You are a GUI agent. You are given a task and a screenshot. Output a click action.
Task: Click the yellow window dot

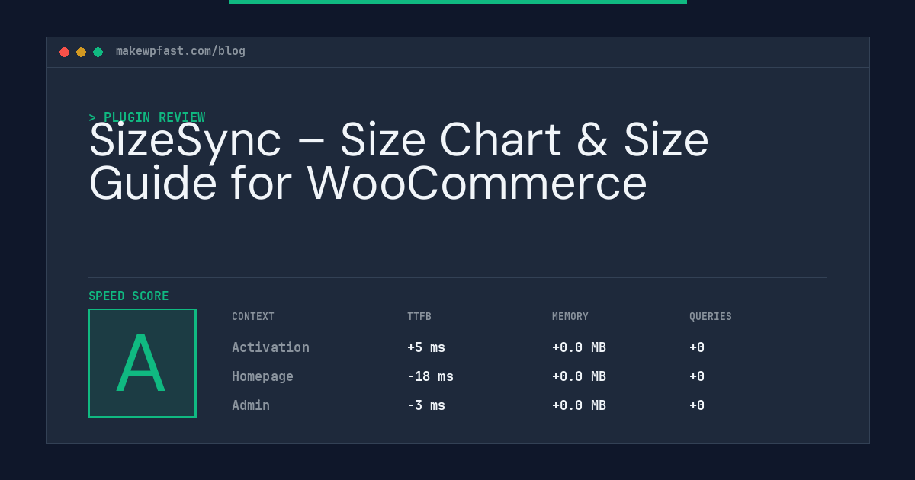tap(81, 52)
